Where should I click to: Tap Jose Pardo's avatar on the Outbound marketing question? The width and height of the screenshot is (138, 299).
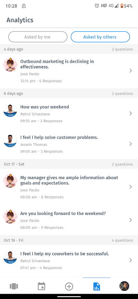[10, 65]
